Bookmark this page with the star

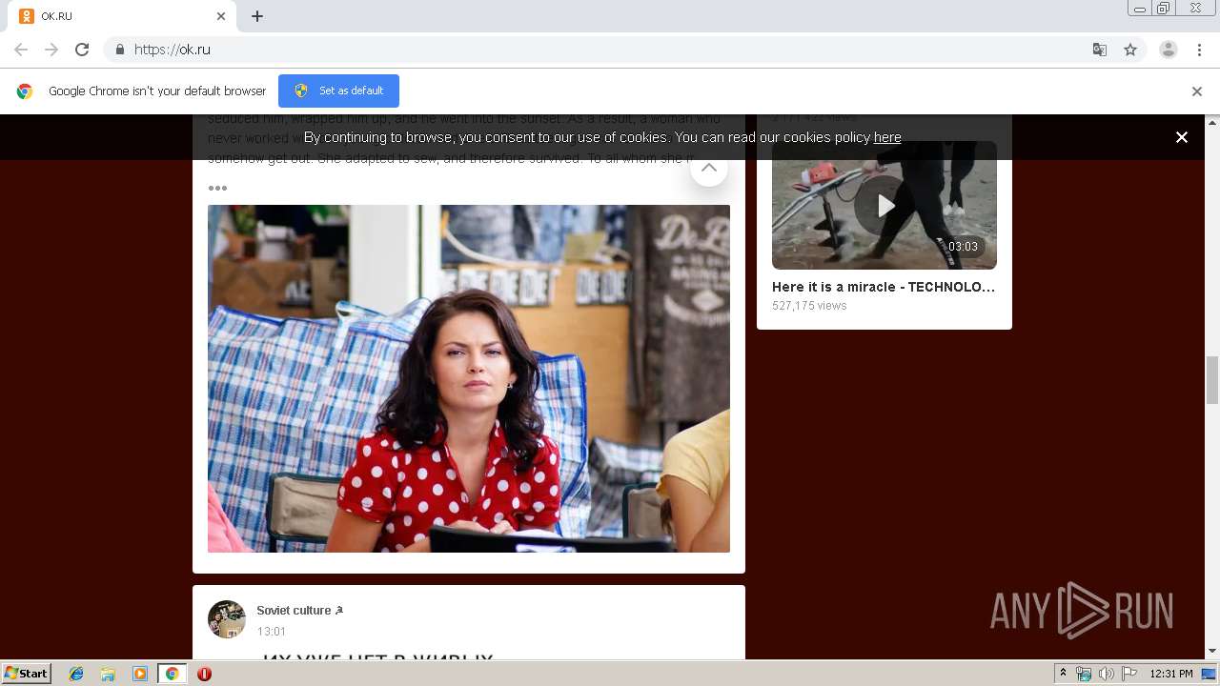1130,50
